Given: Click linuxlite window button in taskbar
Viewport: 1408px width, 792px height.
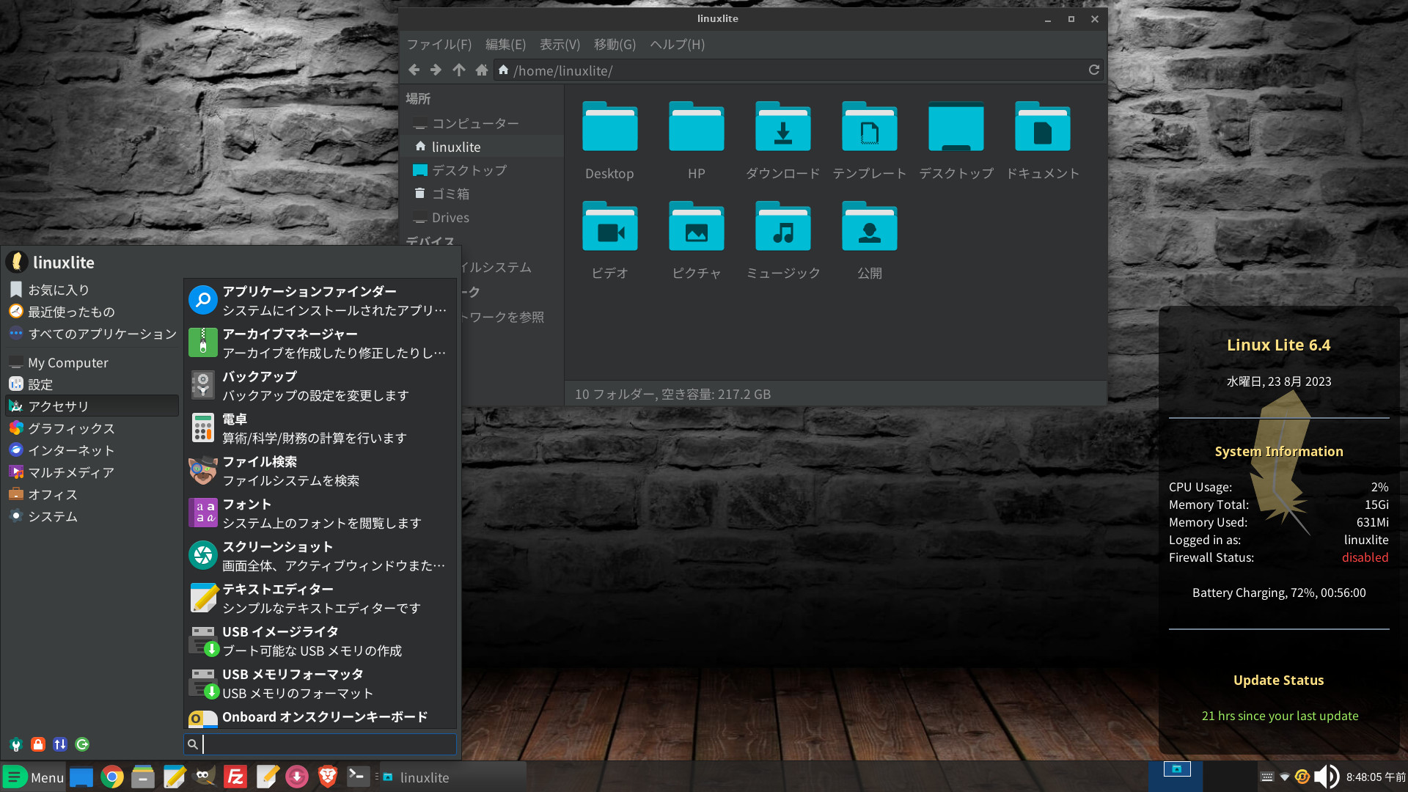Looking at the screenshot, I should (x=452, y=777).
